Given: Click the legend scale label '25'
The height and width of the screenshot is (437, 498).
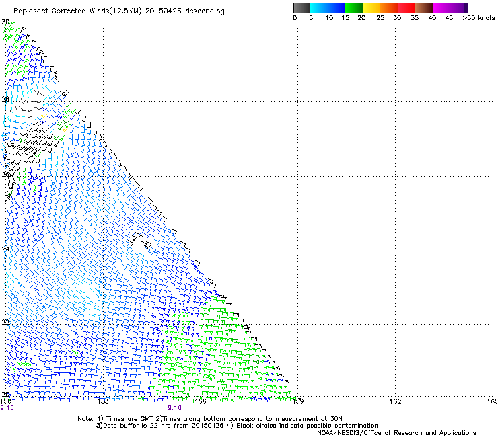Looking at the screenshot, I should [380, 18].
